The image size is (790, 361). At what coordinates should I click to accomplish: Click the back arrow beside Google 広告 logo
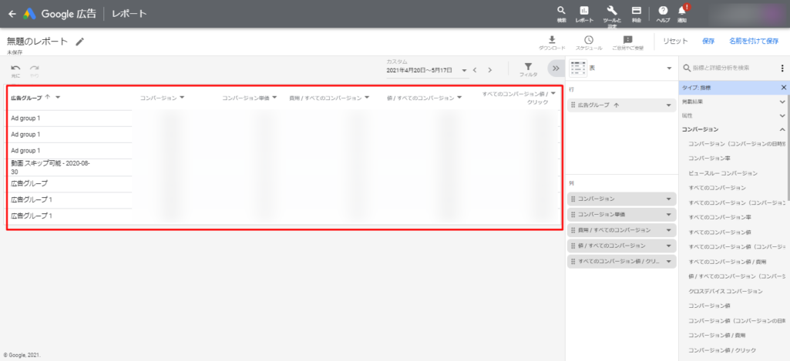12,14
